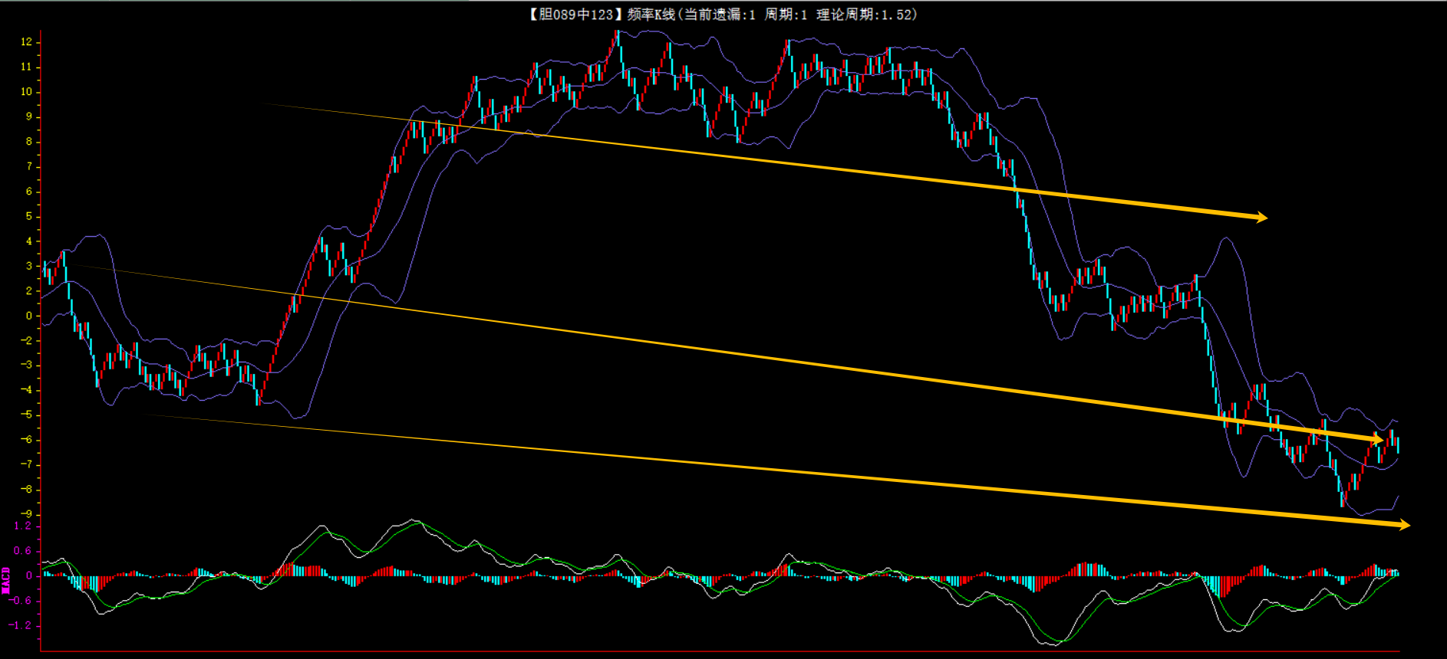Click the top orange trendline arrowhead
Screen dimensions: 1447x659
click(x=1261, y=218)
